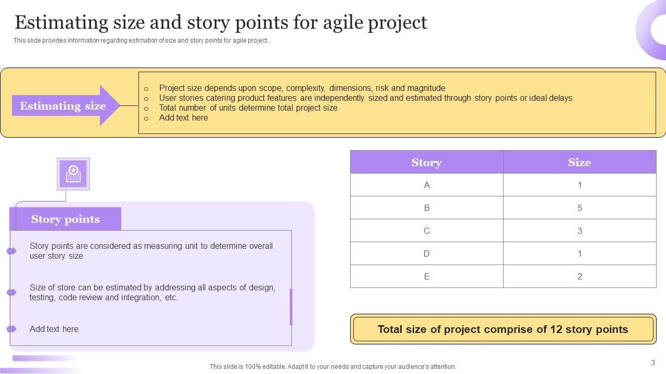Click the book with gear icon
This screenshot has height=374, width=666.
point(73,174)
